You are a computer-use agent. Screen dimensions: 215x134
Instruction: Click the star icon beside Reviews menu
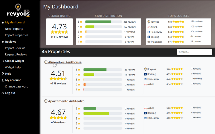3,42
